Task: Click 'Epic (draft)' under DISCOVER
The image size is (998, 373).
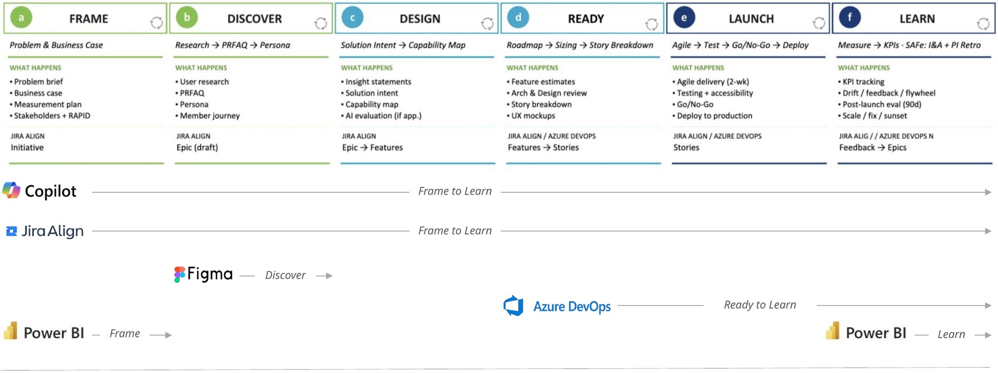Action: [197, 147]
